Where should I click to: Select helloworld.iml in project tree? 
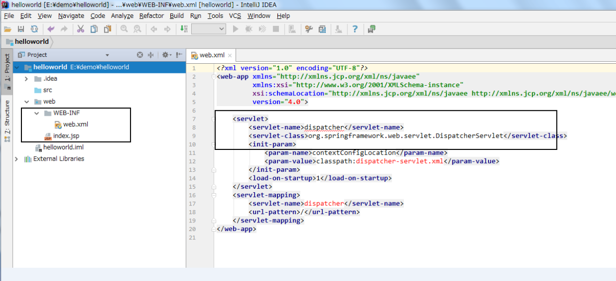pyautogui.click(x=59, y=147)
